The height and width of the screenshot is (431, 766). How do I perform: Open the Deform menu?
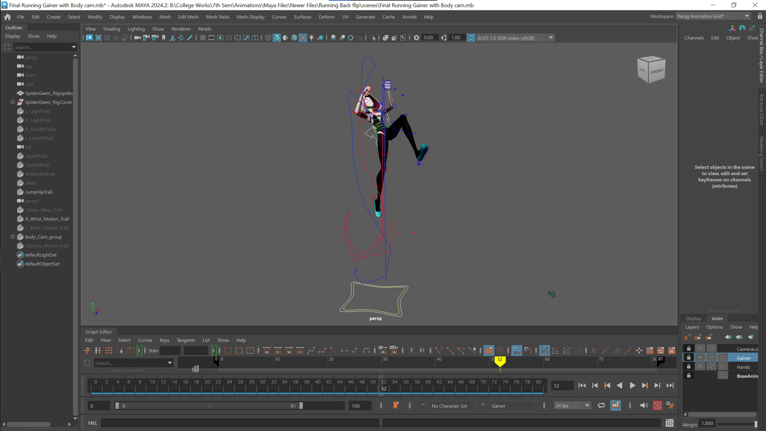326,17
